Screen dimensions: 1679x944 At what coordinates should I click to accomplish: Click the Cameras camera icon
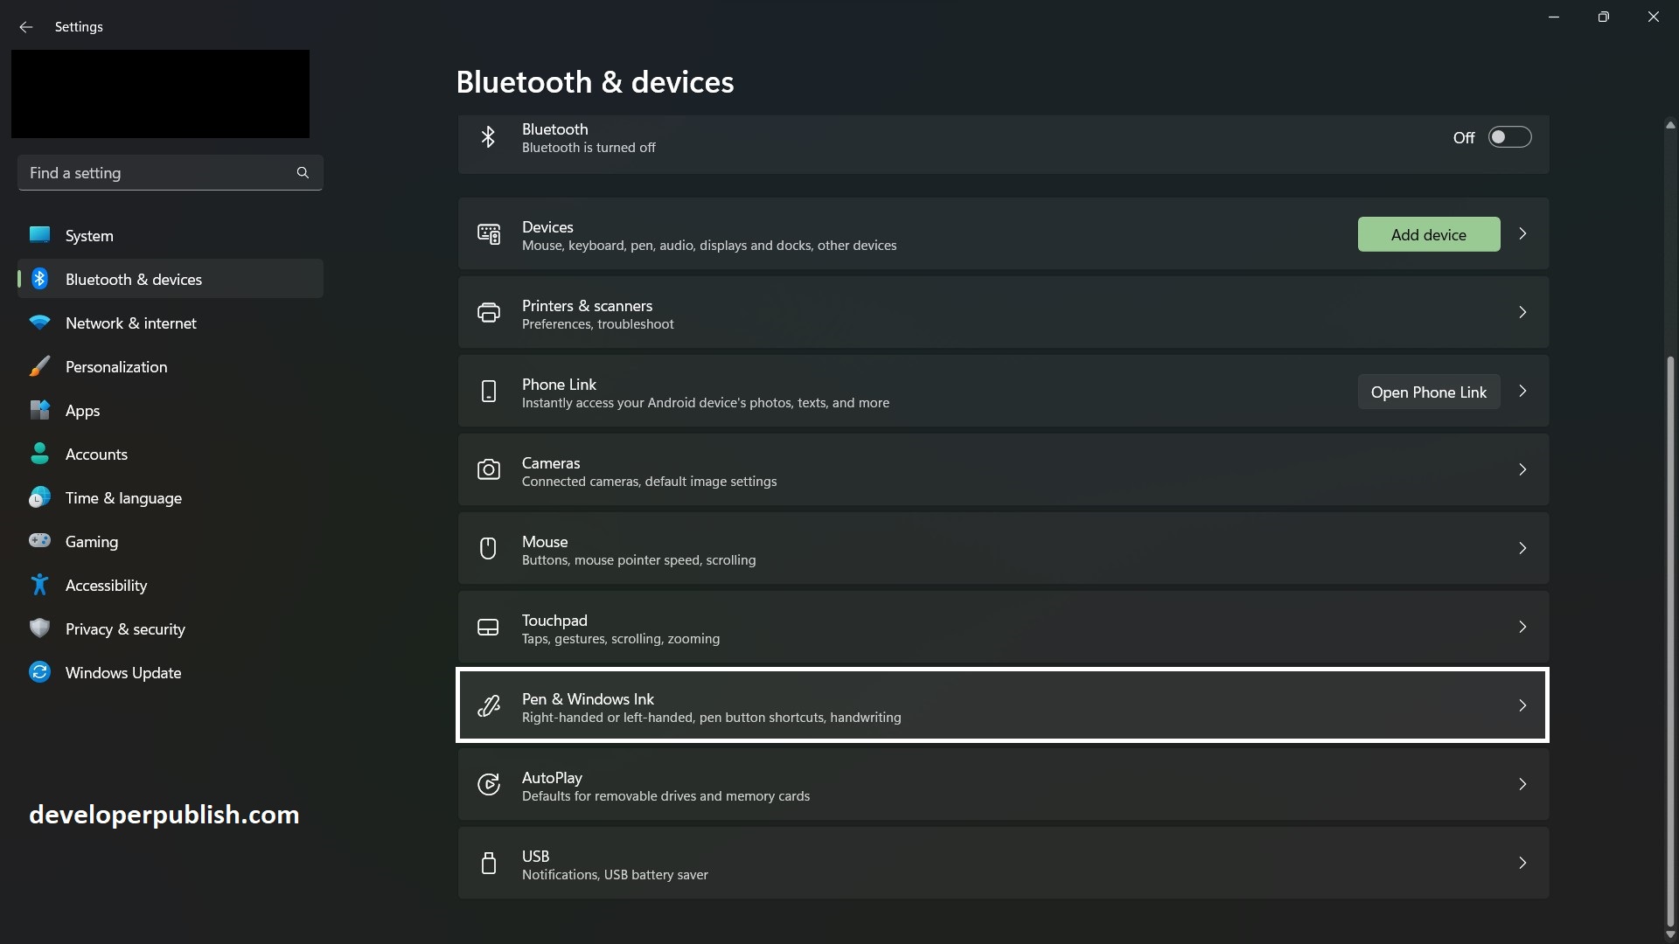488,469
